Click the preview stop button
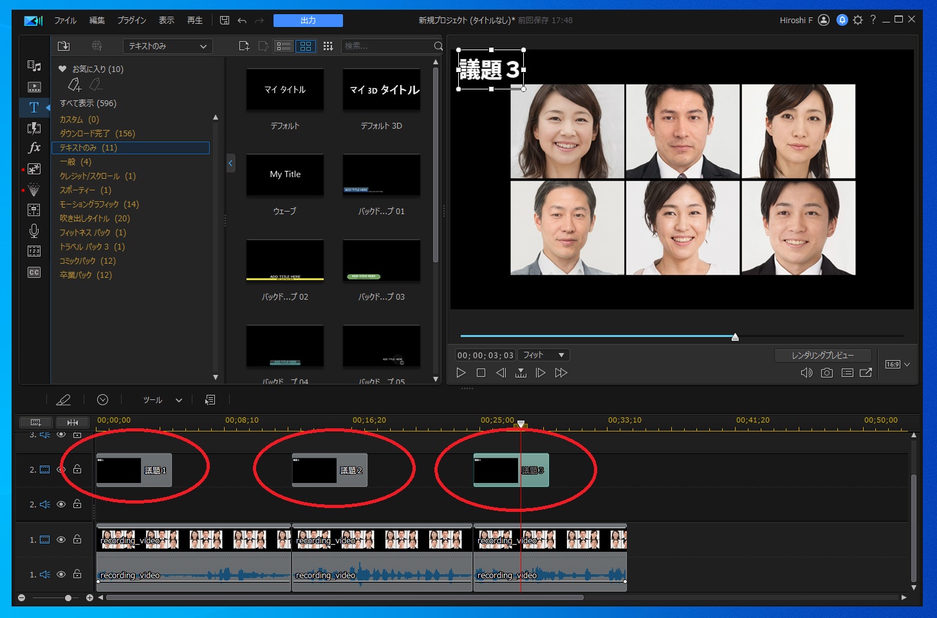 (x=481, y=373)
